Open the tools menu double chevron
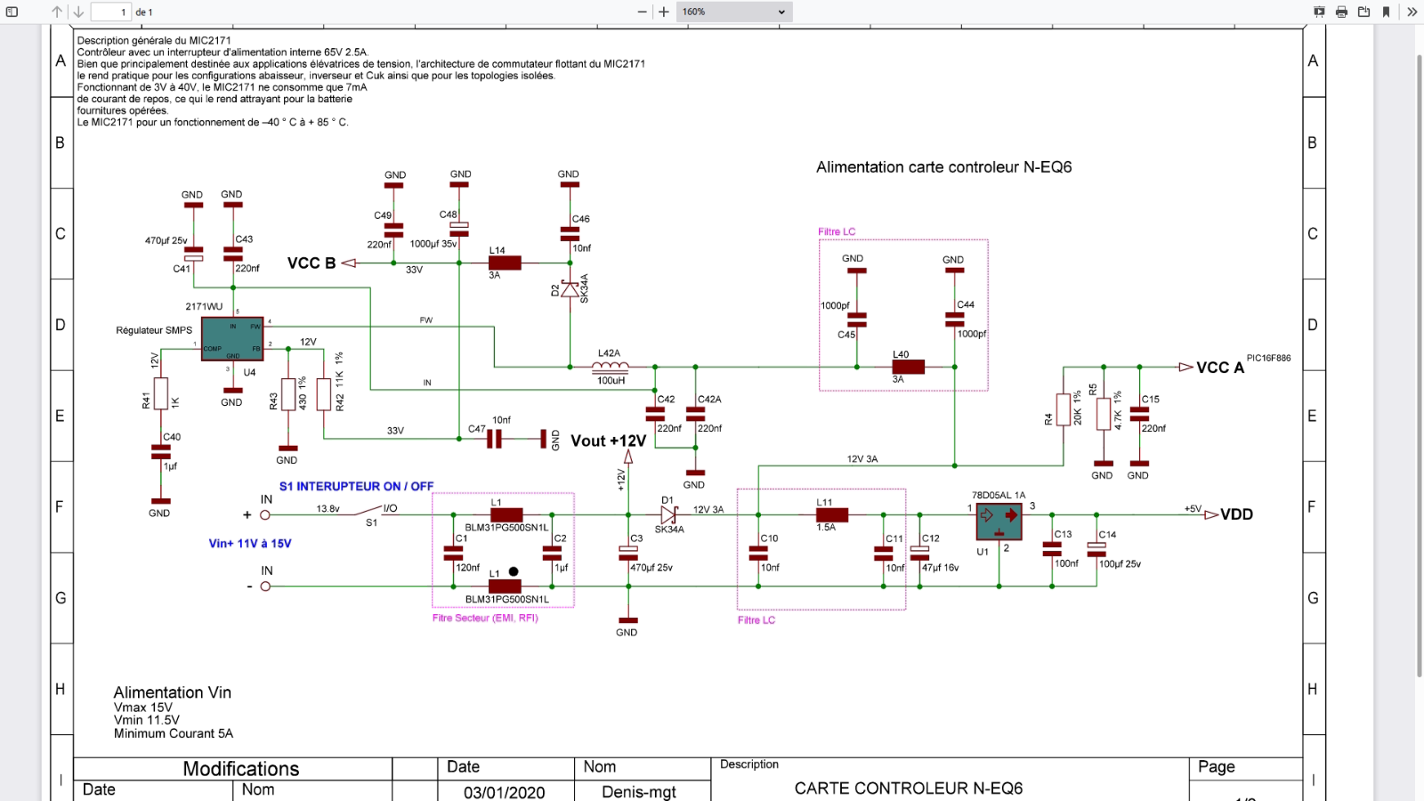 tap(1412, 12)
